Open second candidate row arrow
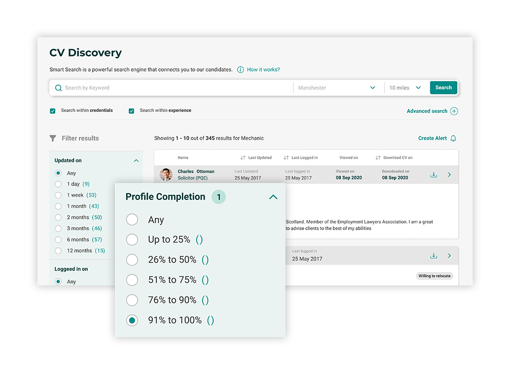This screenshot has width=510, height=366. pos(449,256)
